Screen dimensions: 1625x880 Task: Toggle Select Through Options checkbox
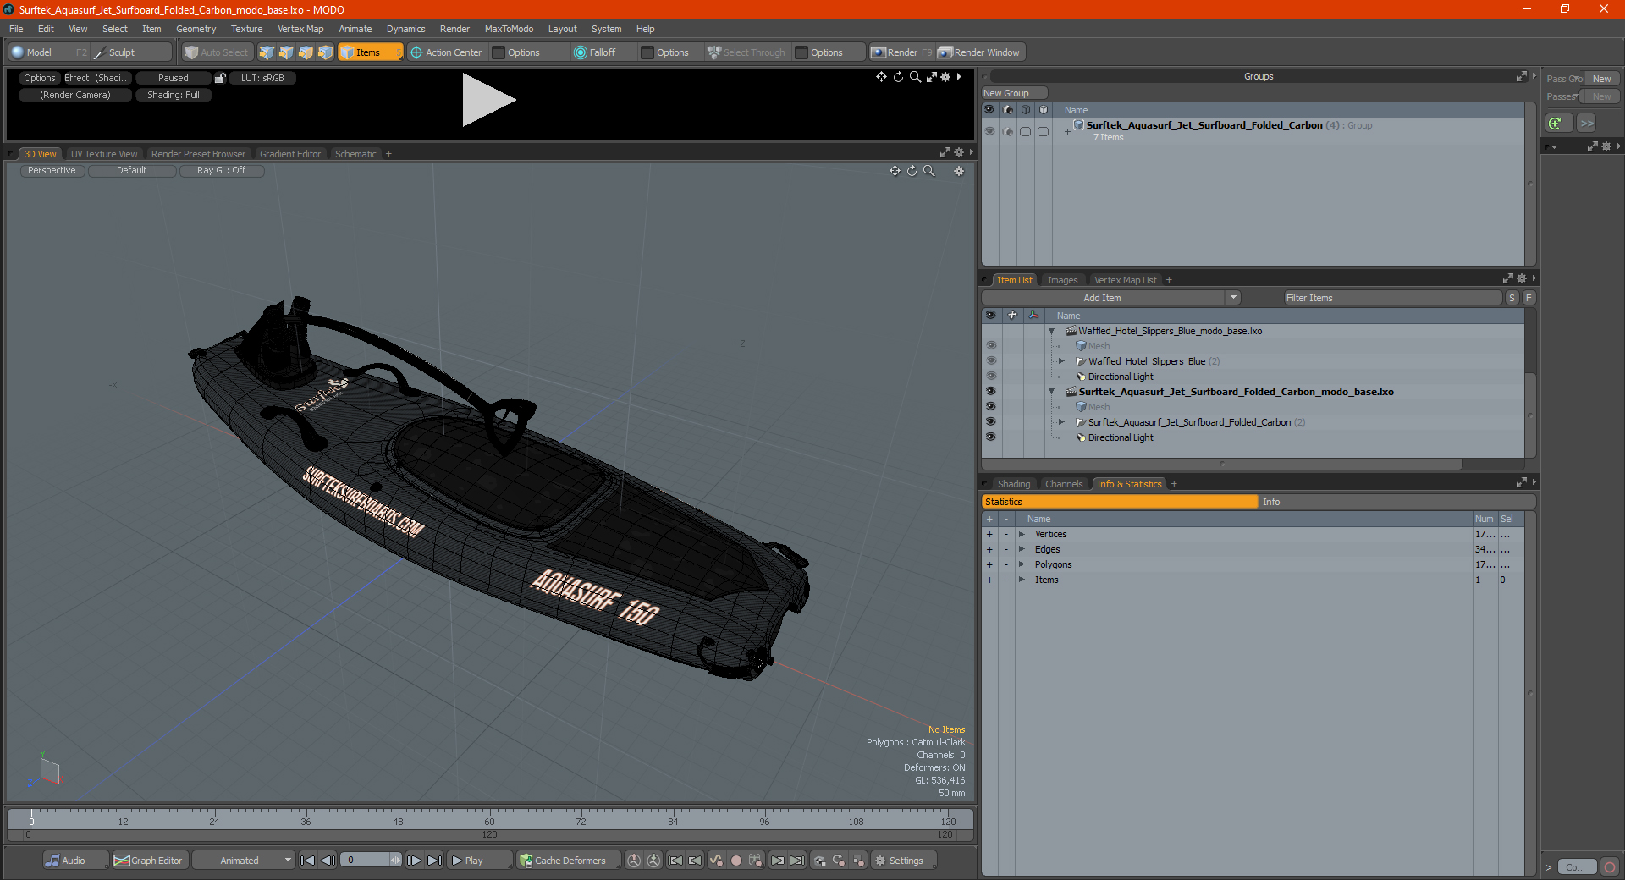click(x=802, y=52)
